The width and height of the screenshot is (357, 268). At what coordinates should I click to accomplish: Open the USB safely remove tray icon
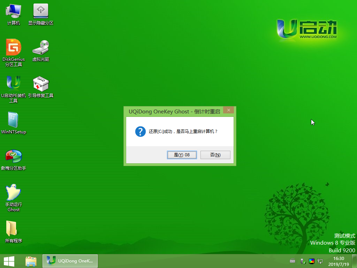tap(303, 261)
